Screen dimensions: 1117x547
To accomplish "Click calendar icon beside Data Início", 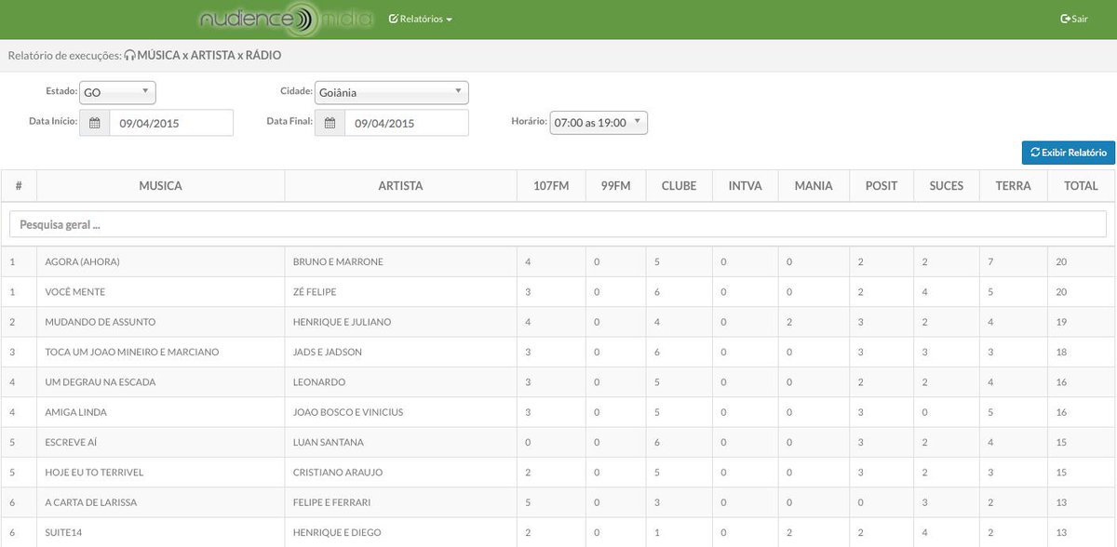I will (94, 123).
